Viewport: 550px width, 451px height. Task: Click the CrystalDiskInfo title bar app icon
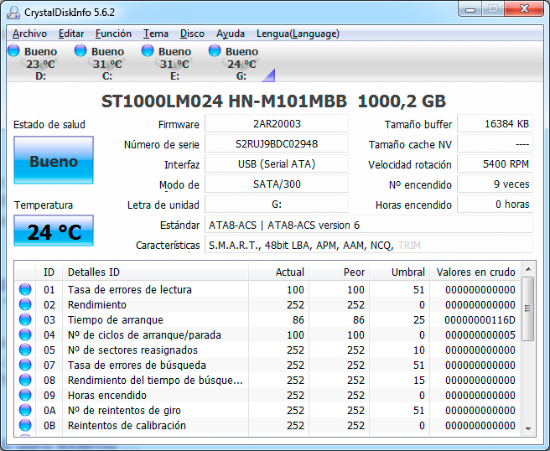(13, 11)
